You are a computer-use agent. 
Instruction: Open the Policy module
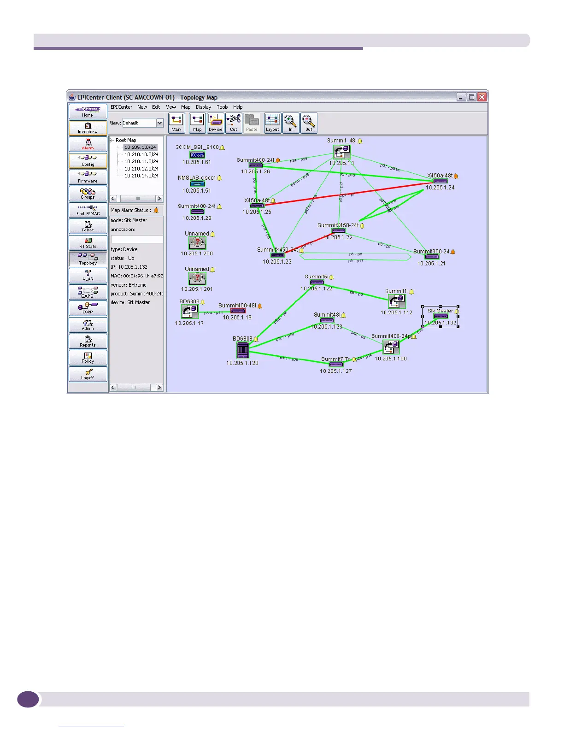88,357
